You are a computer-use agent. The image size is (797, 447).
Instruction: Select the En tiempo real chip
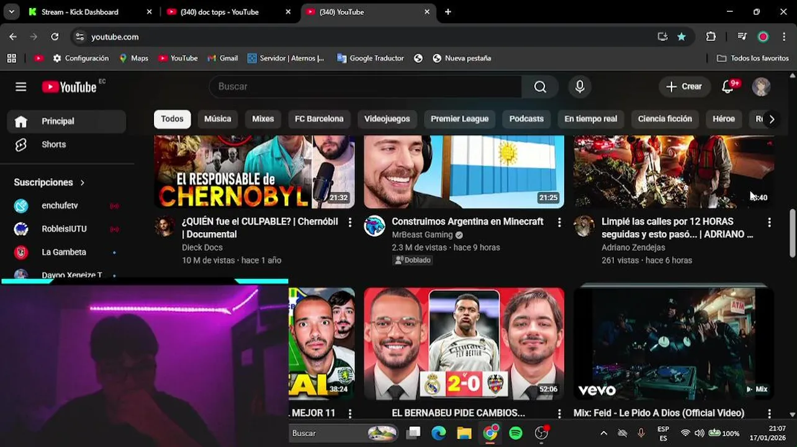click(x=591, y=119)
